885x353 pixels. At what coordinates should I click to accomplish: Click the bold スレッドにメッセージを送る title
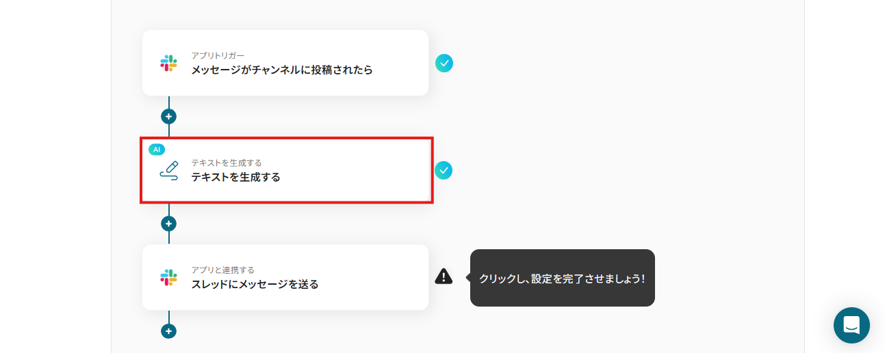click(255, 284)
